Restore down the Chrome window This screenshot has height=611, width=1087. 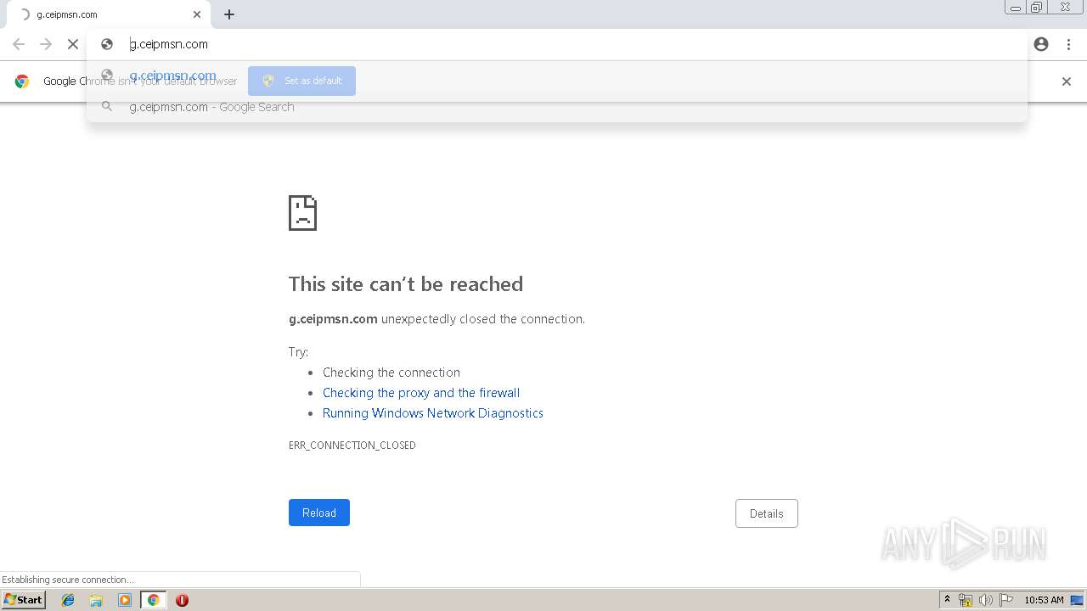1037,8
